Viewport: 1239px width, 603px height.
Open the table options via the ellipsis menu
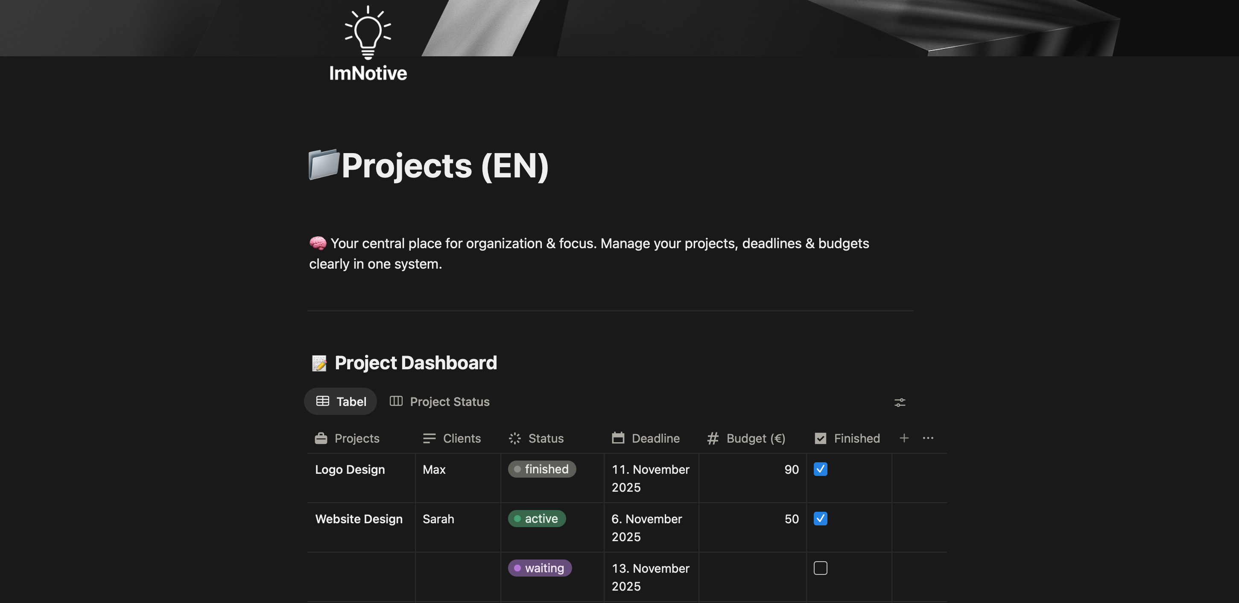pos(928,438)
